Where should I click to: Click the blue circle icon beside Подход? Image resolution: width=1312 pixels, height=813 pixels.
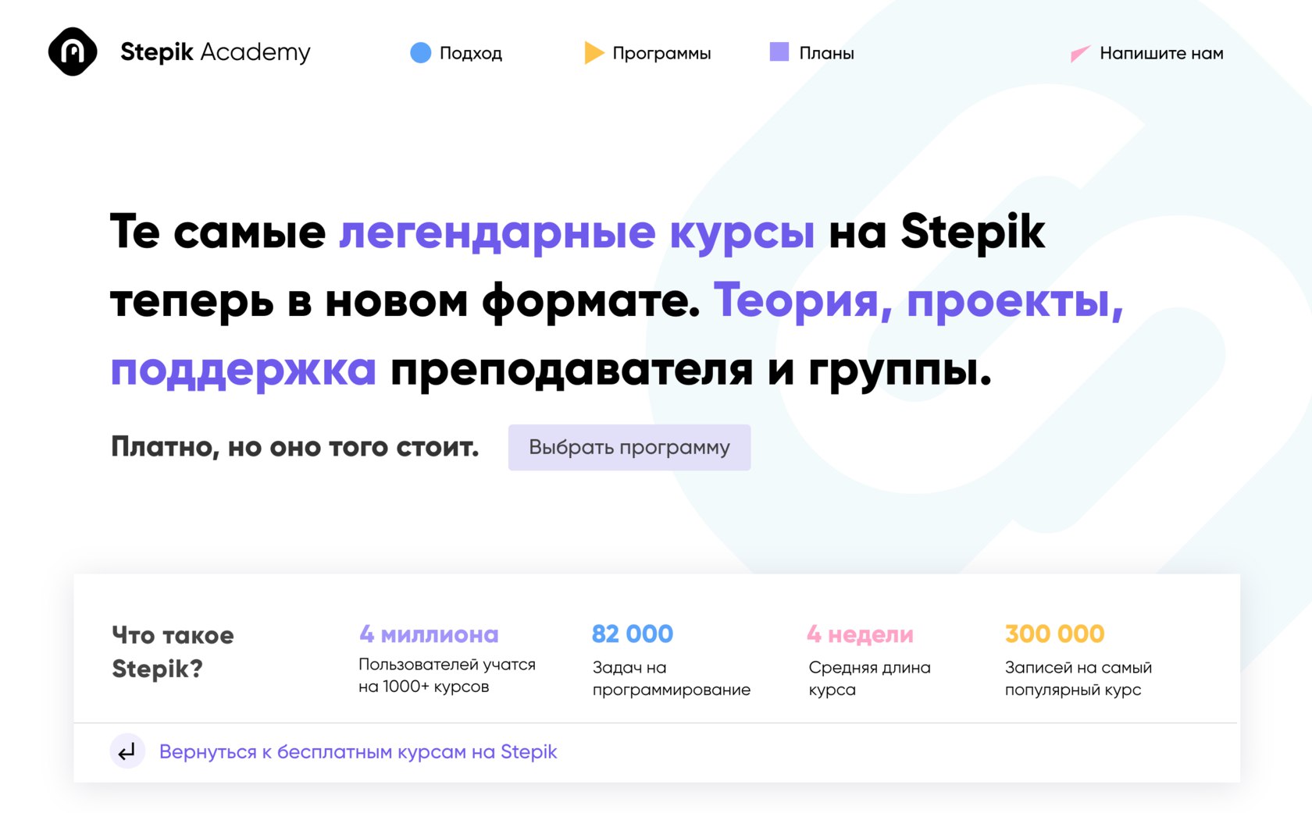(x=420, y=52)
